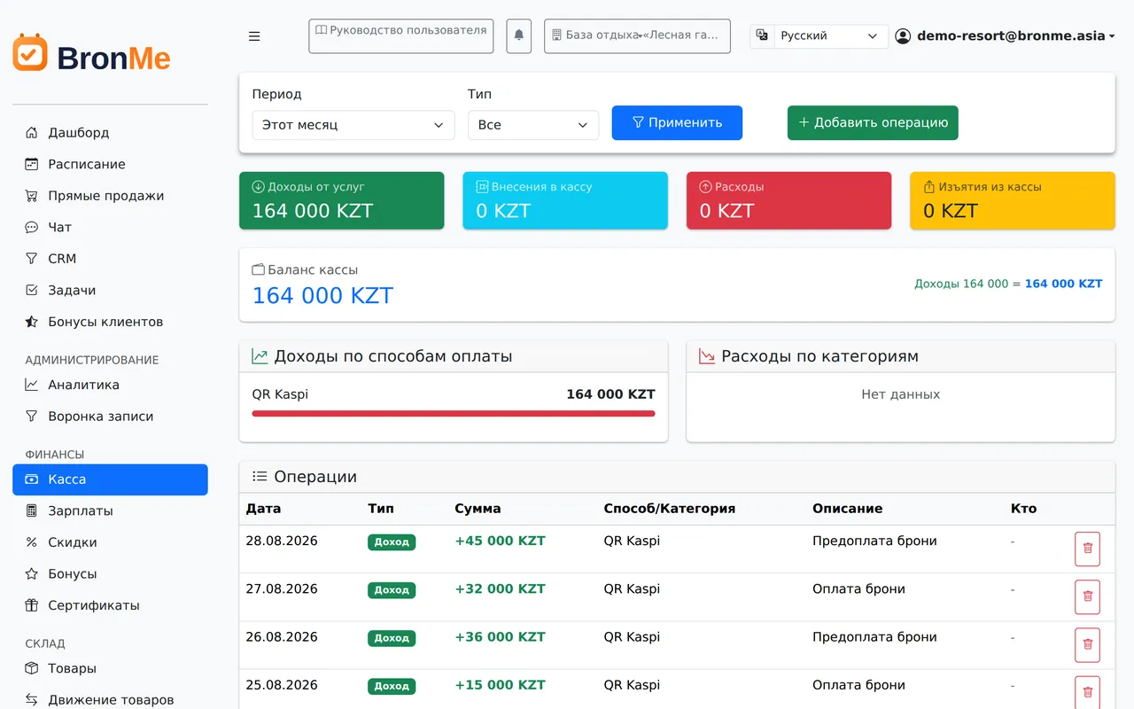Delete the 28.08.2026 operation
The image size is (1134, 709).
click(x=1087, y=549)
